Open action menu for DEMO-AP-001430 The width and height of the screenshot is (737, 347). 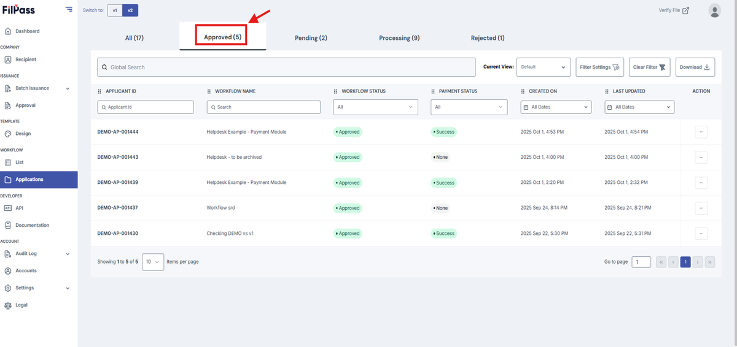pos(701,234)
